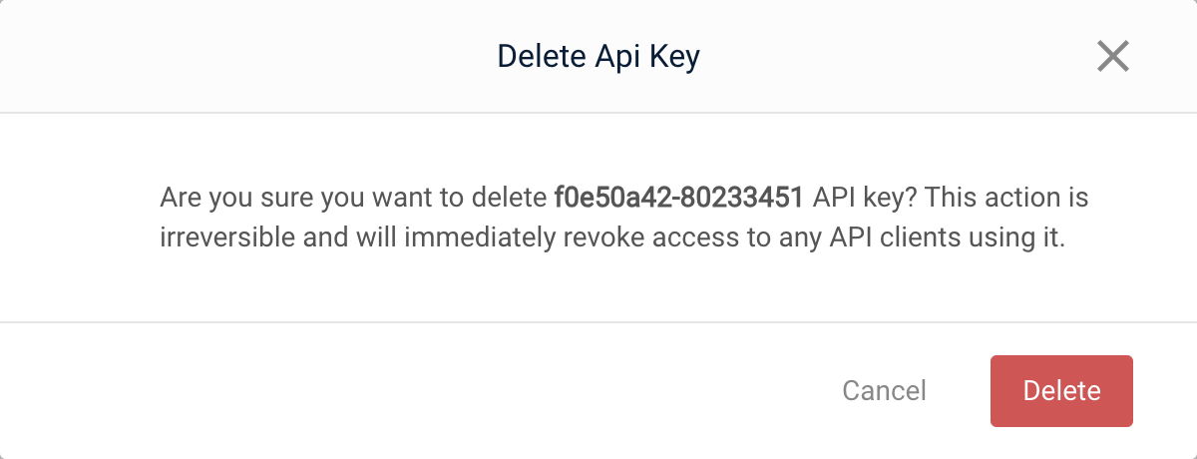The height and width of the screenshot is (459, 1197).
Task: Click the word "Delete" in the dialog title
Action: point(539,56)
